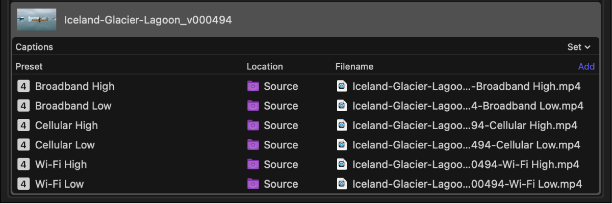Click the Source folder icon for Cellular Low
The width and height of the screenshot is (612, 204).
pyautogui.click(x=253, y=145)
